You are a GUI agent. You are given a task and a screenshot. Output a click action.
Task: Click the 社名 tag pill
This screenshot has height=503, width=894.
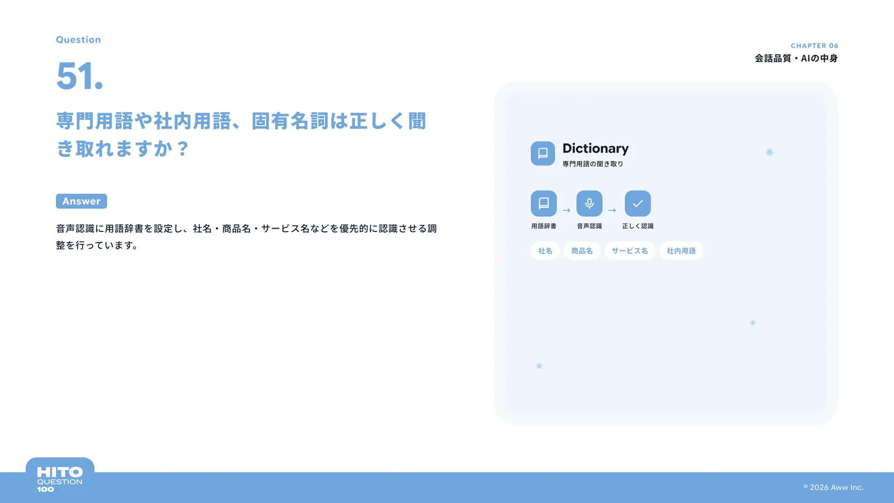pos(545,251)
